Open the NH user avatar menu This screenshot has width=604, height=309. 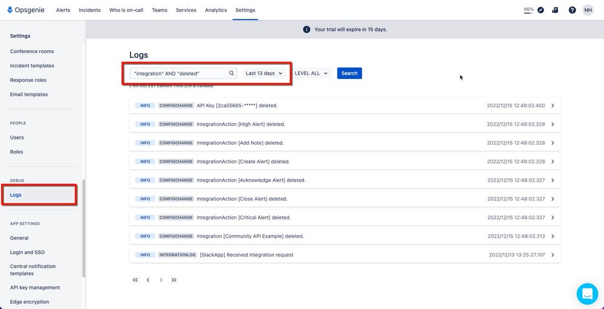[x=588, y=10]
